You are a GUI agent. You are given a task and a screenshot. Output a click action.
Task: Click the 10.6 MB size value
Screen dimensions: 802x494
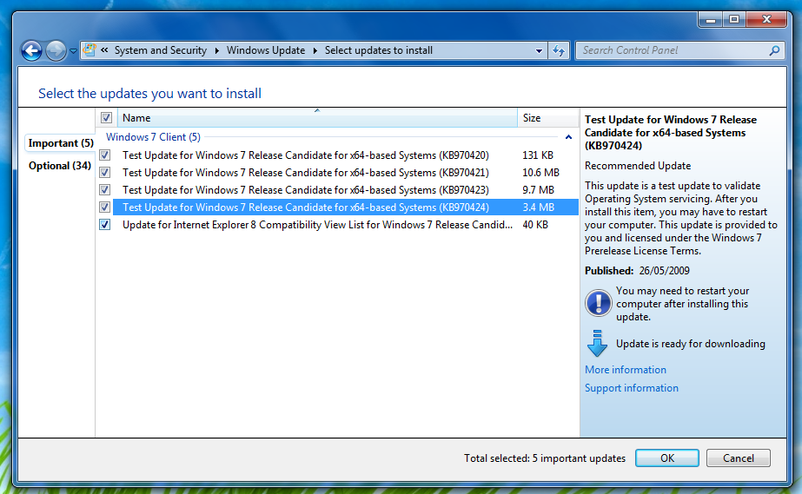click(540, 172)
